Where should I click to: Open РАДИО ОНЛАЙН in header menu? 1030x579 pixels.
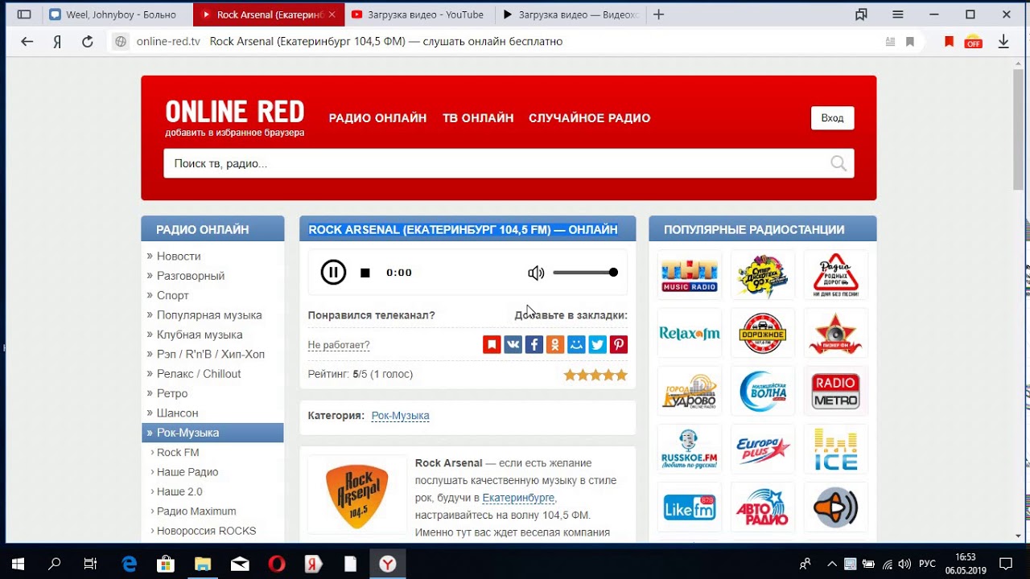tap(377, 118)
